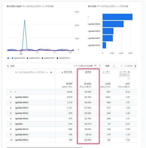
Task: Select the /ga4lab/0004/ table row path
Action: tap(22, 97)
